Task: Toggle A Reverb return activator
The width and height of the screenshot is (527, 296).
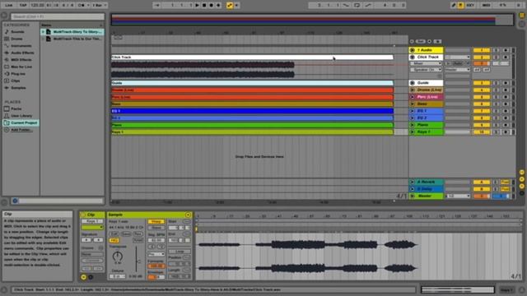Action: [x=481, y=183]
